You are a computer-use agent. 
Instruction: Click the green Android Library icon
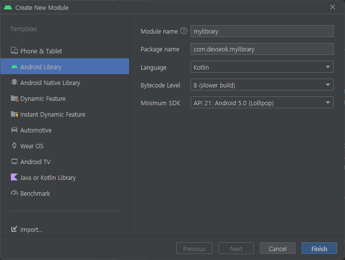click(x=14, y=67)
